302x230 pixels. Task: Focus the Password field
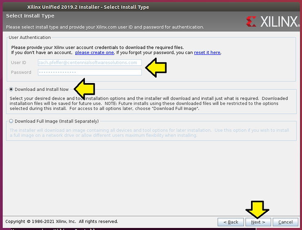click(x=90, y=72)
